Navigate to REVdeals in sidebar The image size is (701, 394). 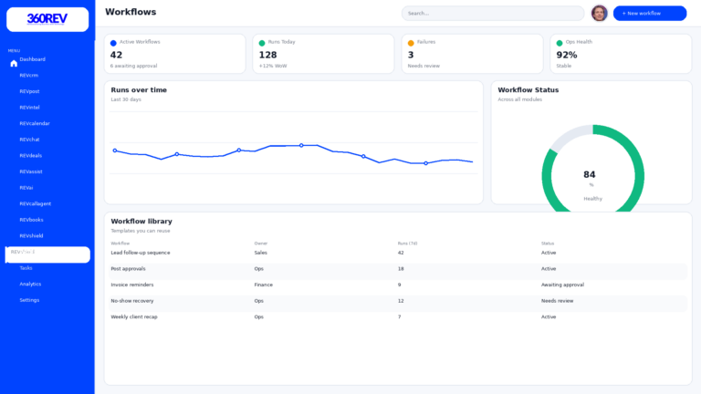click(x=31, y=155)
